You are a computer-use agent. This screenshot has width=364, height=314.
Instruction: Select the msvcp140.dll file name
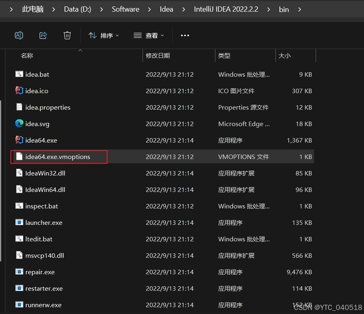point(45,255)
